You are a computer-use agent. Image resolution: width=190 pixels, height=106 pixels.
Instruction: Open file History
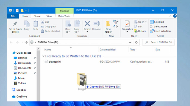[x=140, y=31]
